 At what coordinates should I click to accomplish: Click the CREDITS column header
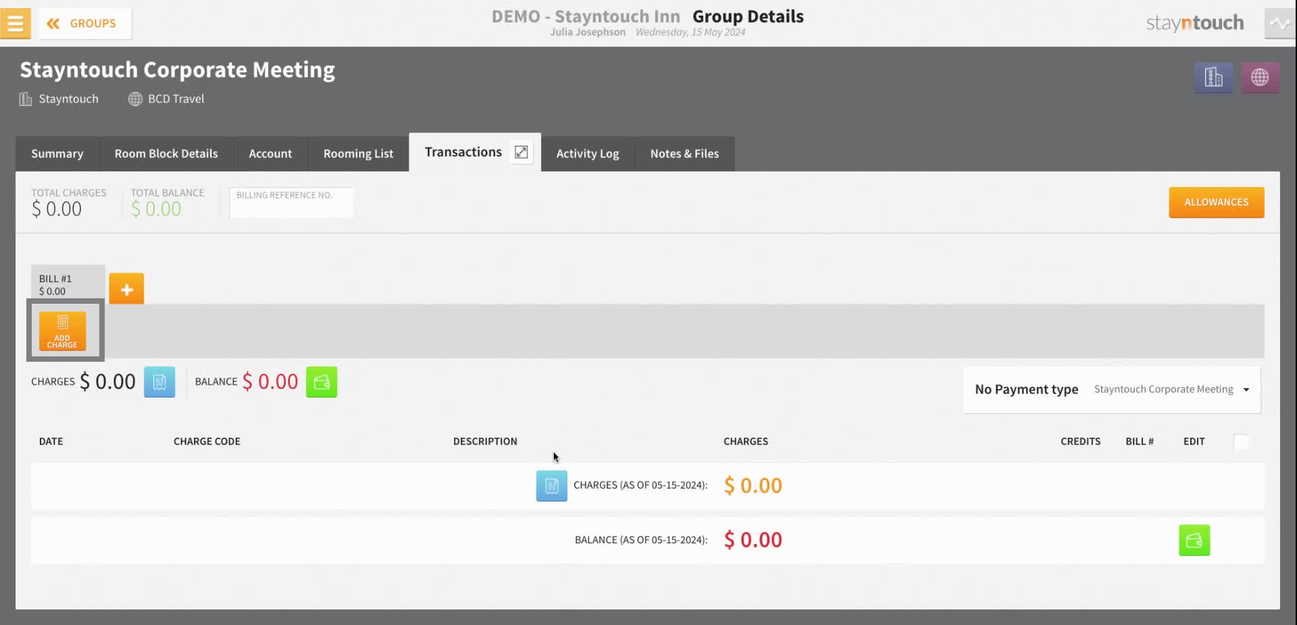tap(1080, 441)
